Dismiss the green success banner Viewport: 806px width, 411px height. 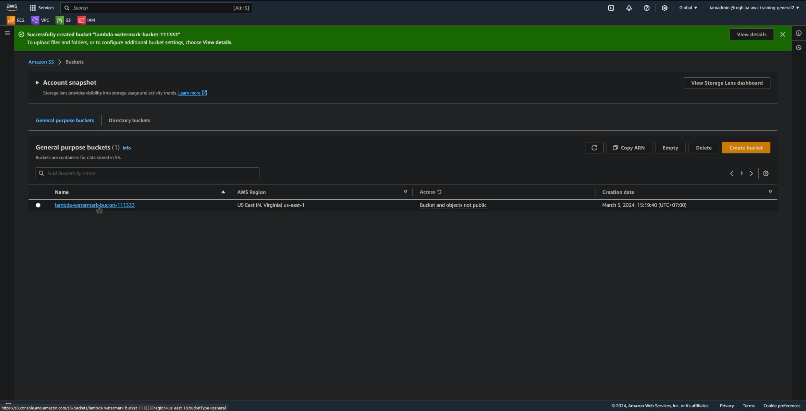click(x=782, y=34)
